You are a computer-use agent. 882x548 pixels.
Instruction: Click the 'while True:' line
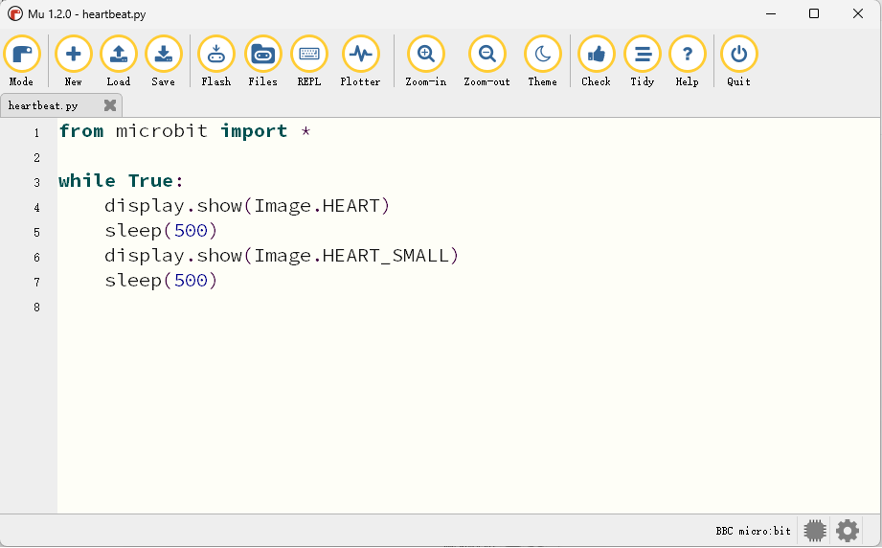121,181
